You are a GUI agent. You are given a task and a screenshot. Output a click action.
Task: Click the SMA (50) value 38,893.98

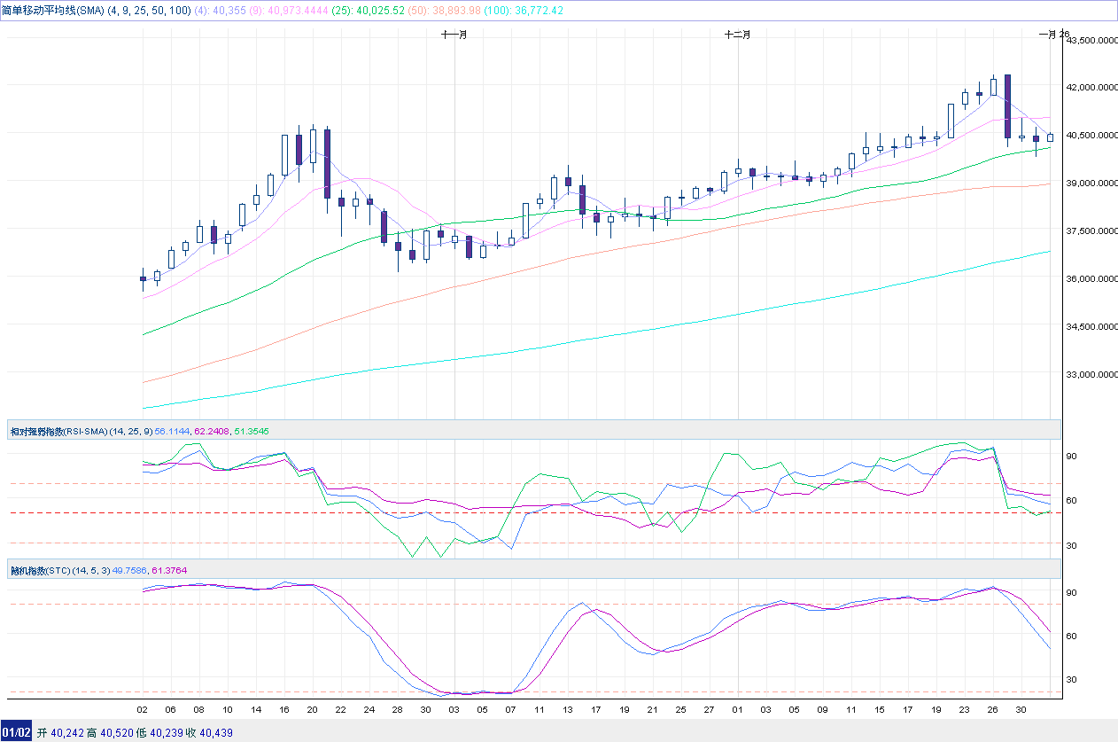[451, 11]
